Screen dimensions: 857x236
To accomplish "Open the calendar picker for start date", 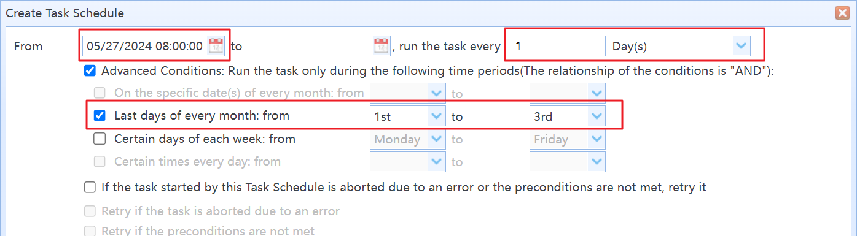I will click(x=216, y=45).
